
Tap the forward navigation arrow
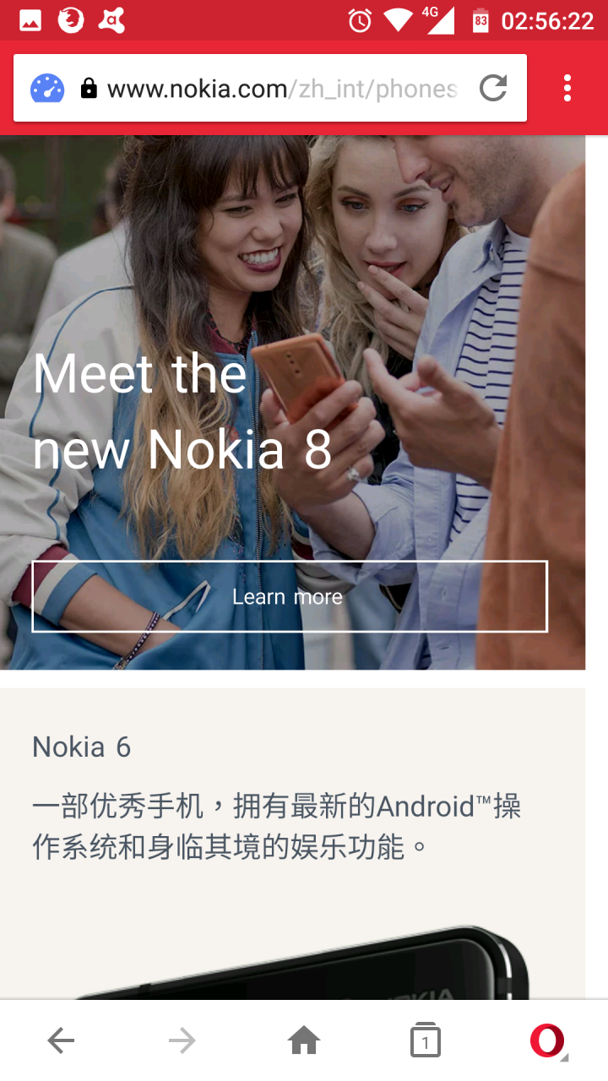click(x=182, y=1041)
